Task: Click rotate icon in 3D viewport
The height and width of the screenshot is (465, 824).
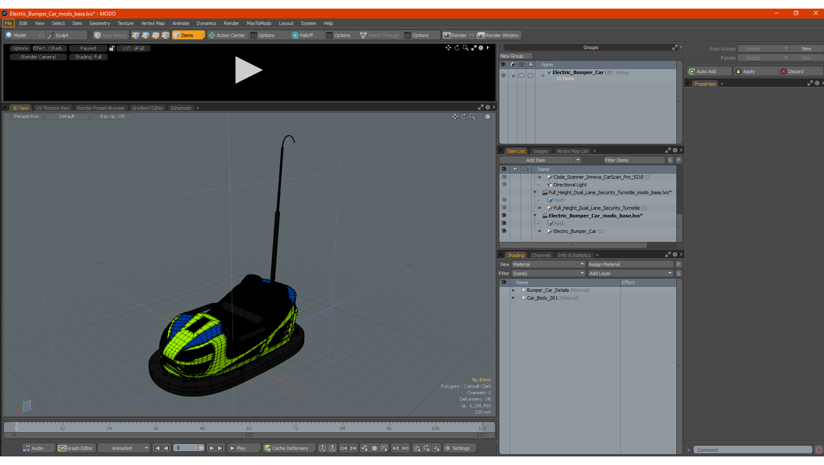Action: pos(464,117)
